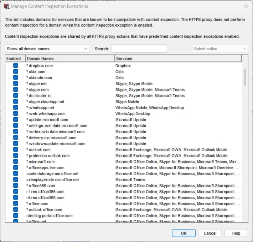Click the vertical scrollbar thumb of the list

245,77
